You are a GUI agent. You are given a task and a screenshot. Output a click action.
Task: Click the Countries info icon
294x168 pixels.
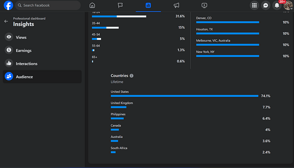click(131, 75)
